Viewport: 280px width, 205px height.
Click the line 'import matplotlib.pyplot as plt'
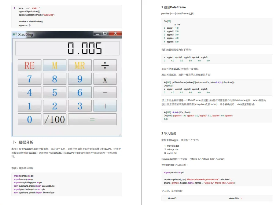coord(28,182)
